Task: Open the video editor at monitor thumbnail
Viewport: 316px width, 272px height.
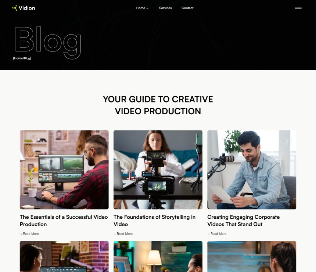Action: click(x=64, y=169)
